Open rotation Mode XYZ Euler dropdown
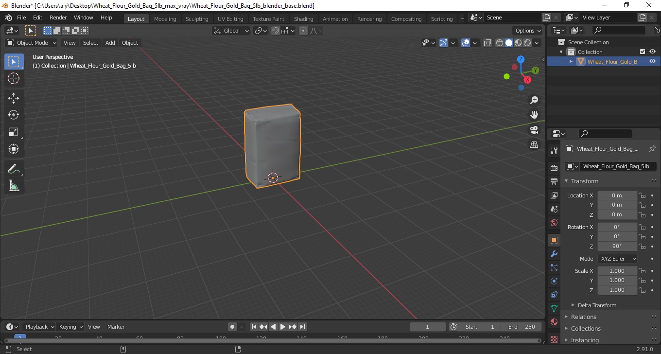This screenshot has height=354, width=661. (x=617, y=259)
